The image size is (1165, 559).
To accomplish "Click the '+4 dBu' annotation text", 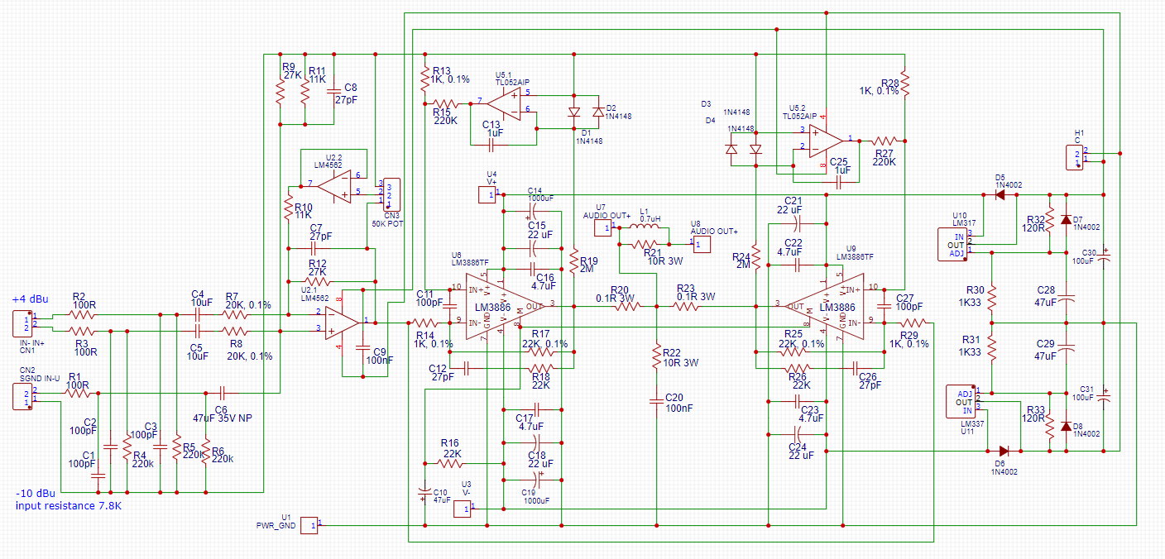I will pyautogui.click(x=30, y=299).
